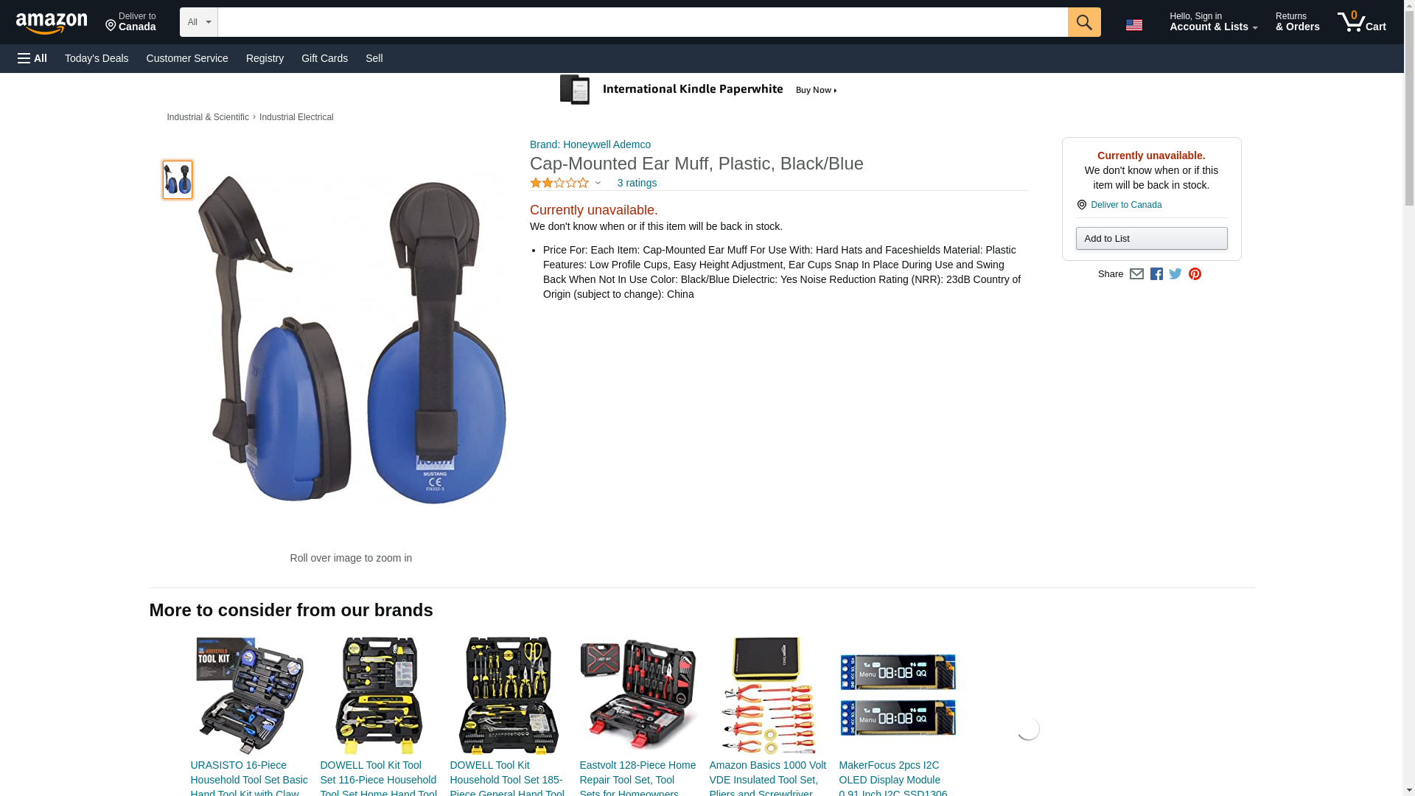Open Account & Lists dropdown

pos(1213,21)
